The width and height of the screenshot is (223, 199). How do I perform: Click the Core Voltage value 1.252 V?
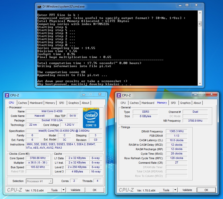point(69,125)
